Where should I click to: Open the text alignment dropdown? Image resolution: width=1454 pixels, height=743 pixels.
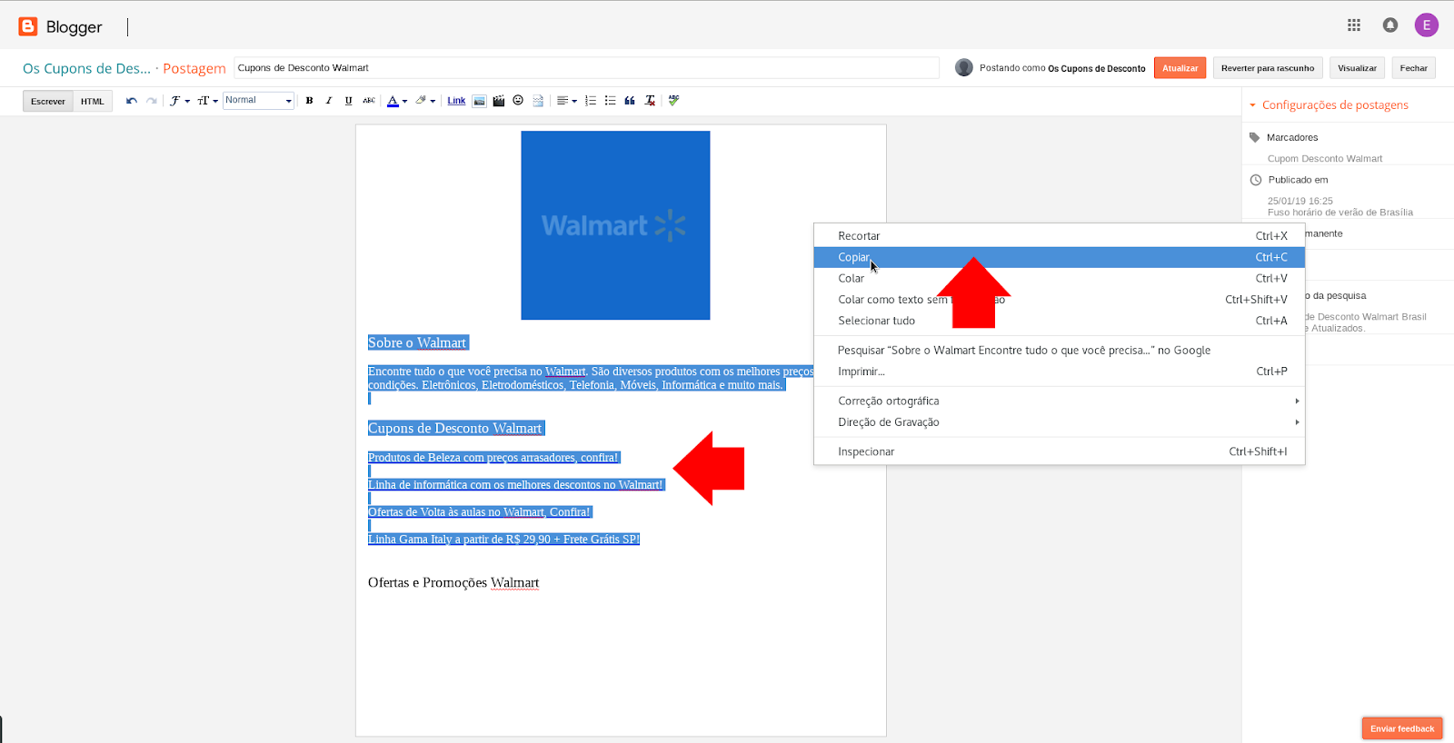point(566,101)
